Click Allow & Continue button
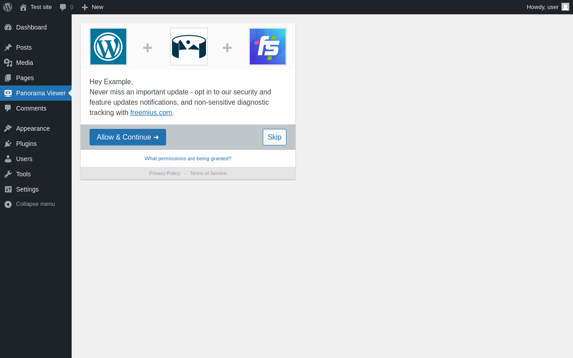 click(128, 137)
